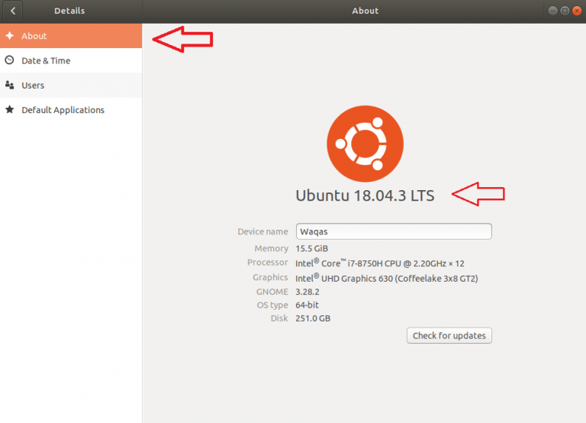Click the memory value 15.5 GiB
The width and height of the screenshot is (586, 423).
pos(311,248)
